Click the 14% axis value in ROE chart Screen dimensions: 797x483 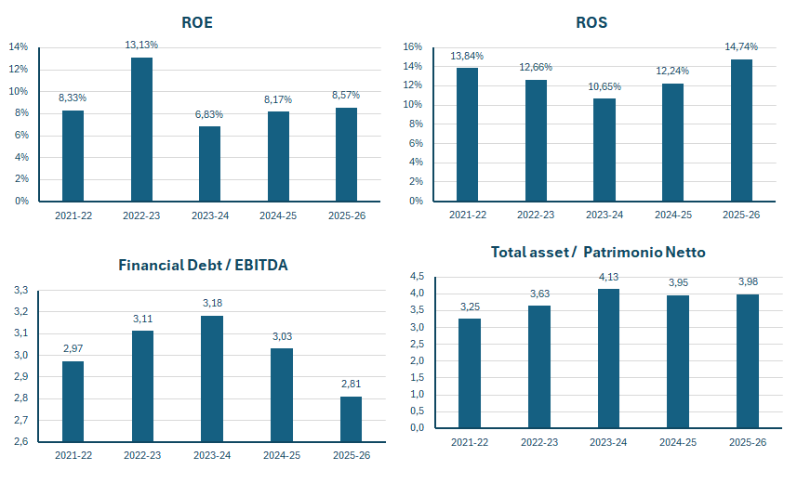point(19,46)
